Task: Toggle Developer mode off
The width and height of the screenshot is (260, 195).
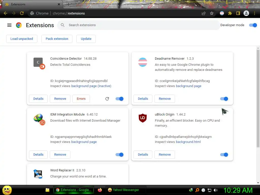Action: click(253, 25)
